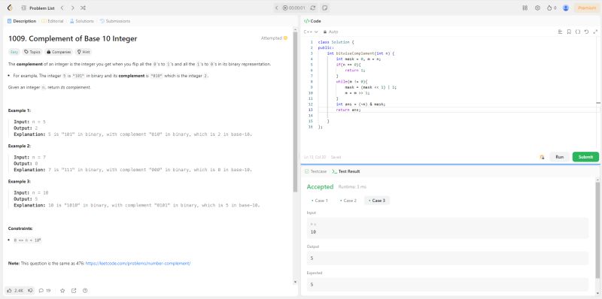Star the problem as favorite
Viewport: 602px width, 299px height.
pyautogui.click(x=62, y=291)
